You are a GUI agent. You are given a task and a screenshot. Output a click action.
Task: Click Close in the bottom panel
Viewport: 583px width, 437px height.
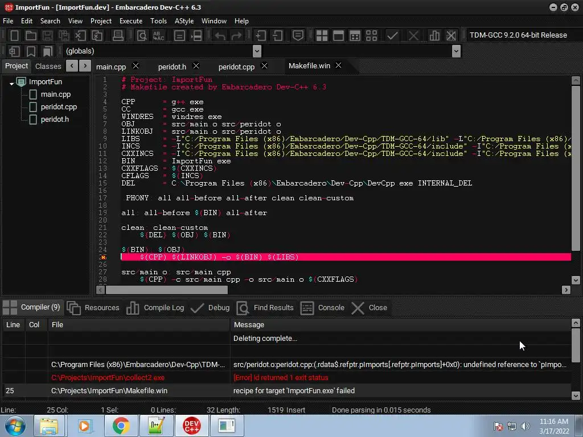coord(369,308)
